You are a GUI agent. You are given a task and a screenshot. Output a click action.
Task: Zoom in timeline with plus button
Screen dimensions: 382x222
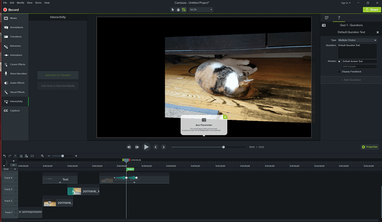click(x=76, y=156)
